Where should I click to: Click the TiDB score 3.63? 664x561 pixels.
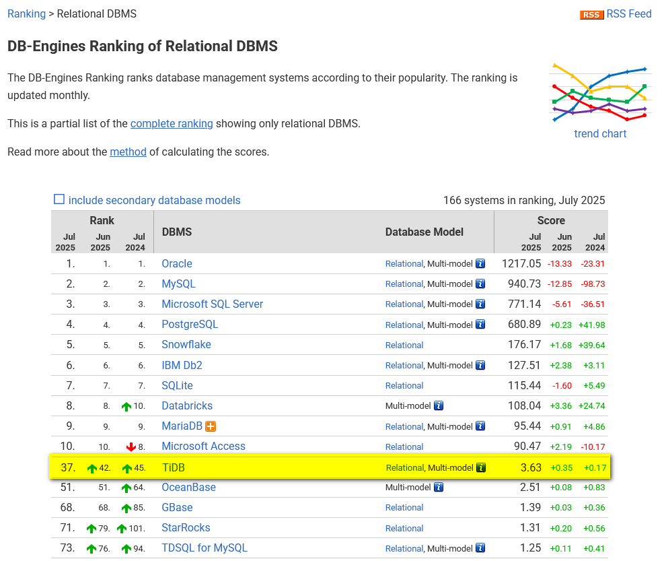coord(531,467)
